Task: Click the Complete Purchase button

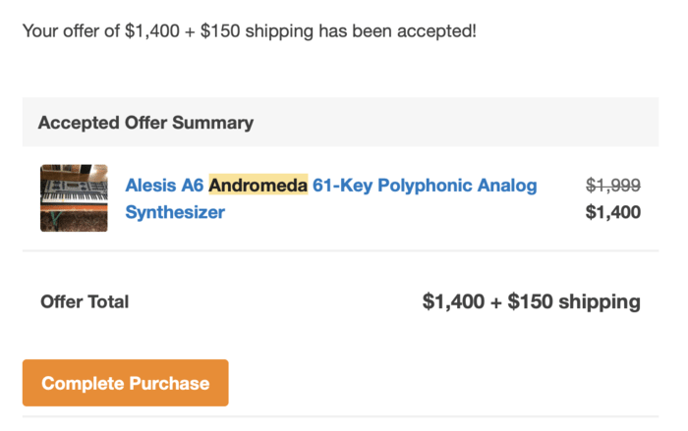Action: click(125, 383)
